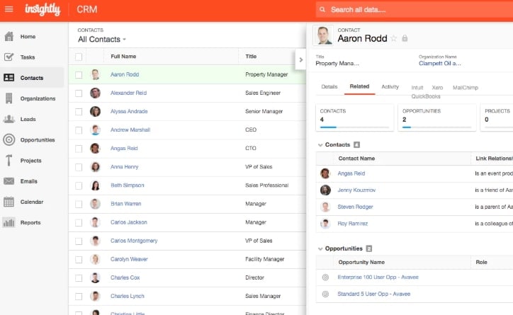This screenshot has width=513, height=315.
Task: Check the box for Alyssa Andrade
Action: [79, 112]
